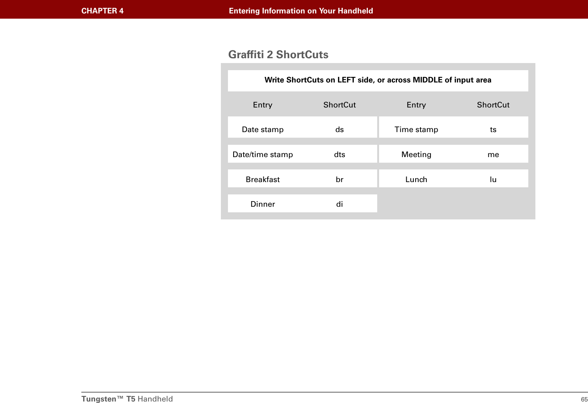Click the 'Write ShortCuts on LEFT side' instruction
Screen dimensions: 588x403
378,80
